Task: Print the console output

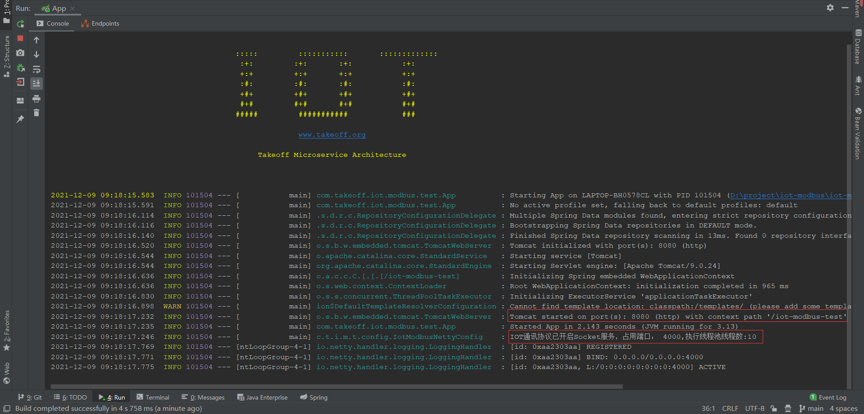Action: pyautogui.click(x=36, y=98)
